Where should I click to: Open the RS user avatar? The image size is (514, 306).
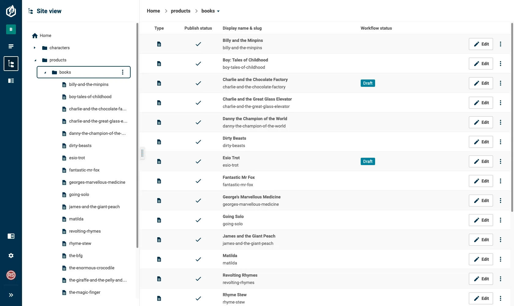click(11, 275)
